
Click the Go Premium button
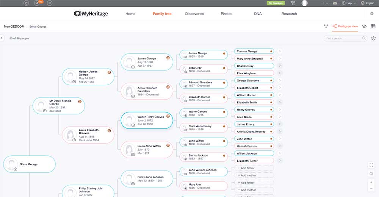[276, 3]
